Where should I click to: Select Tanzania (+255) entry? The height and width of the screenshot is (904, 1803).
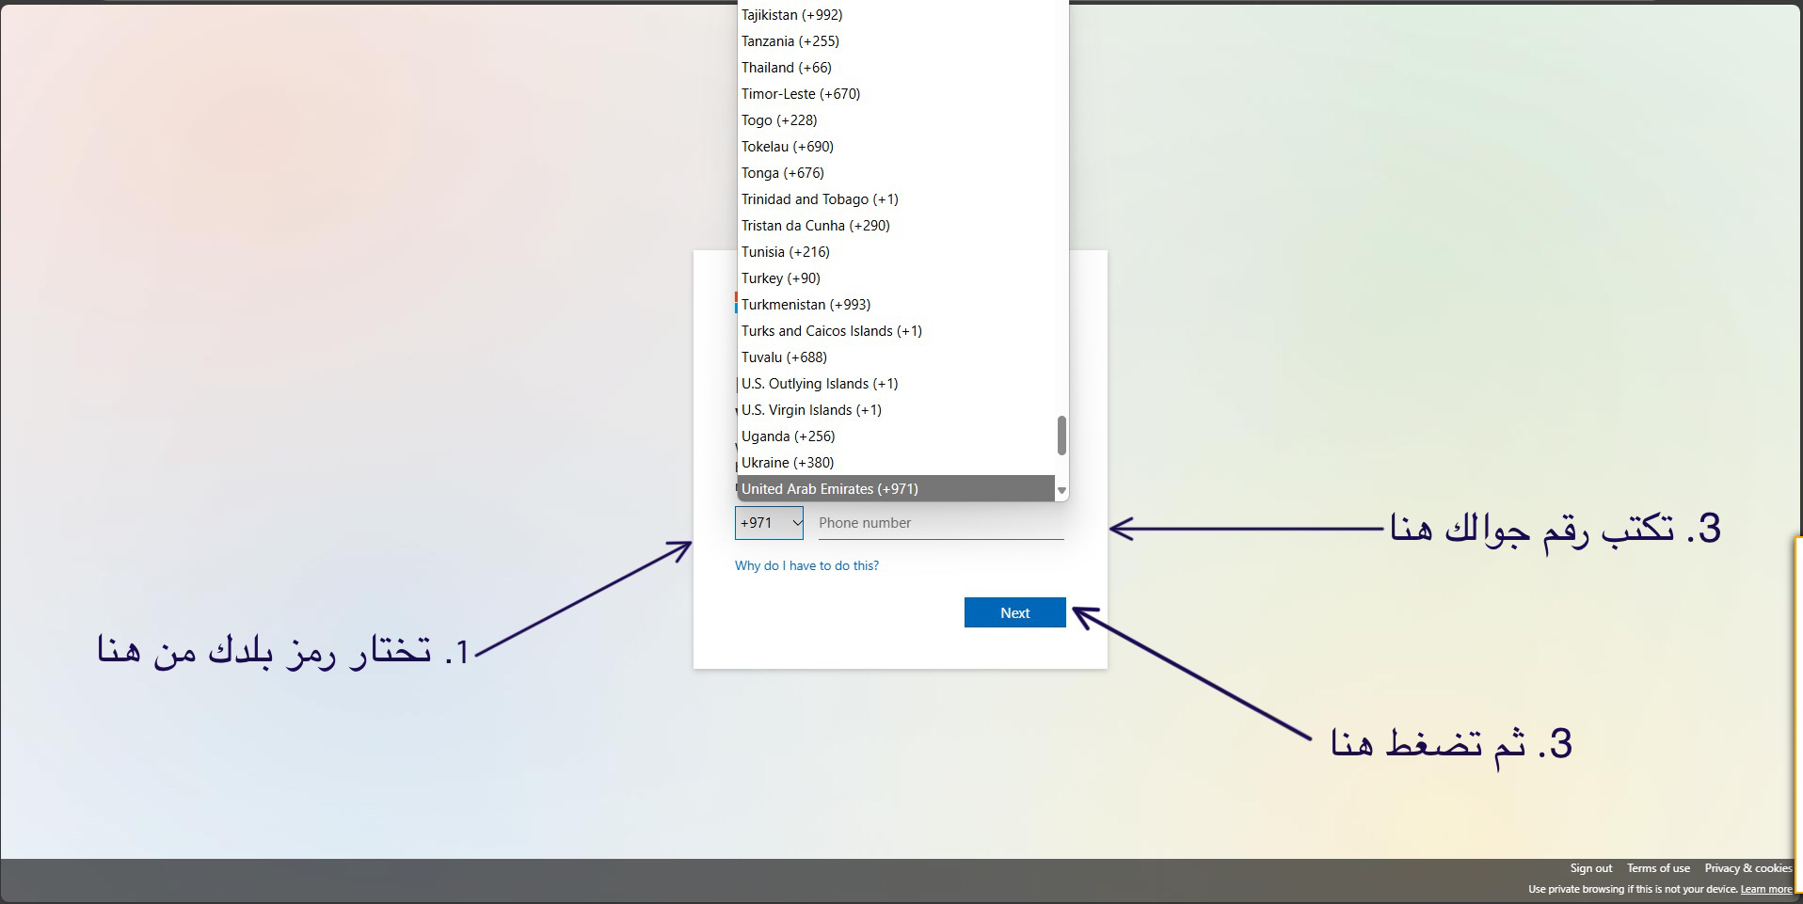(790, 41)
